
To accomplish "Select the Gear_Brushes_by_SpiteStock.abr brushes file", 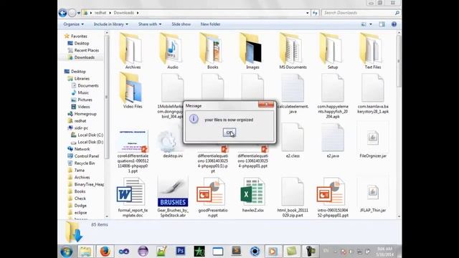I will coord(172,192).
